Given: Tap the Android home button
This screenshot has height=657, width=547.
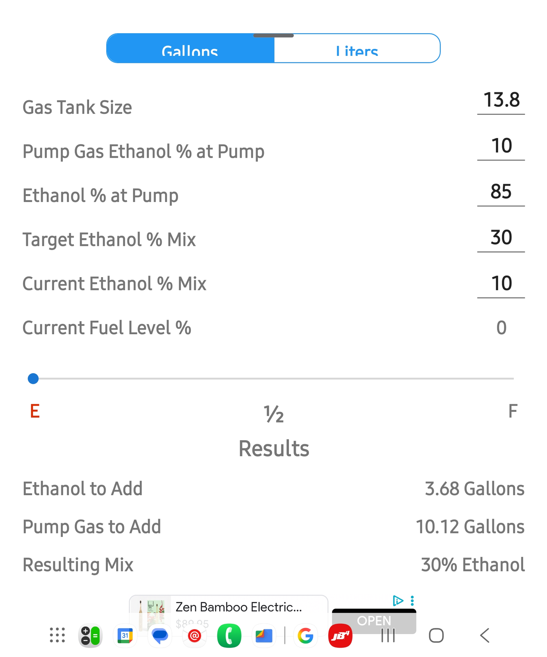Looking at the screenshot, I should (x=436, y=636).
